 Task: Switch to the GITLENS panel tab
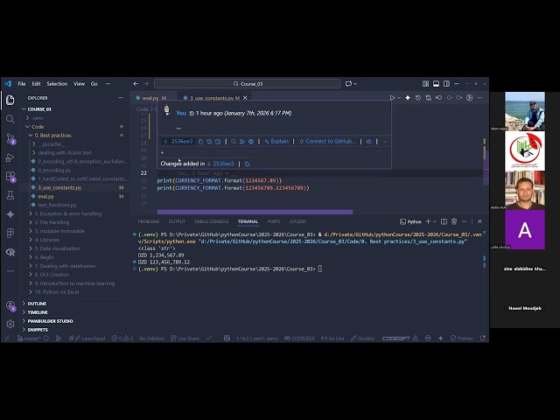pos(297,221)
